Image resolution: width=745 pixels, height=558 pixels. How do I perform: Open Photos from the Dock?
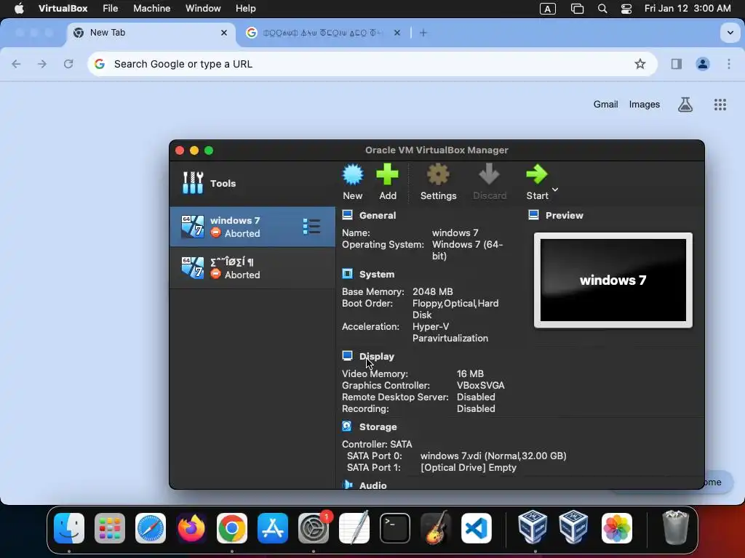(617, 528)
